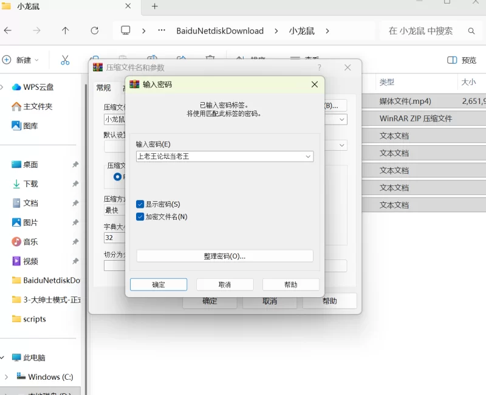The height and width of the screenshot is (395, 486).
Task: Open default profile dropdown in 压缩文件名和参数
Action: [x=341, y=145]
